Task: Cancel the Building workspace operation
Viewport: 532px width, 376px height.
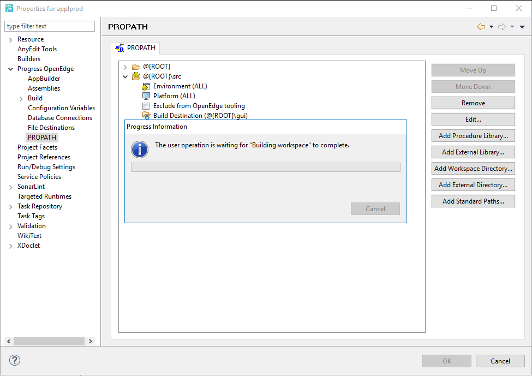Action: pos(375,208)
